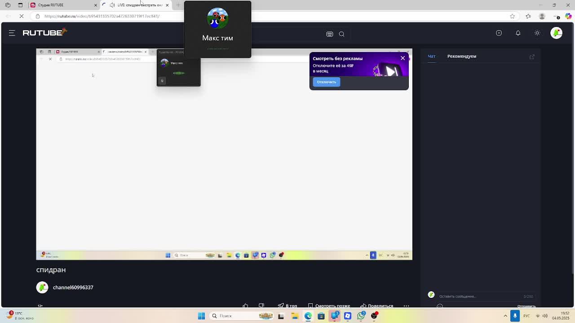Close the LIVE спидран browser tab

pos(167,5)
